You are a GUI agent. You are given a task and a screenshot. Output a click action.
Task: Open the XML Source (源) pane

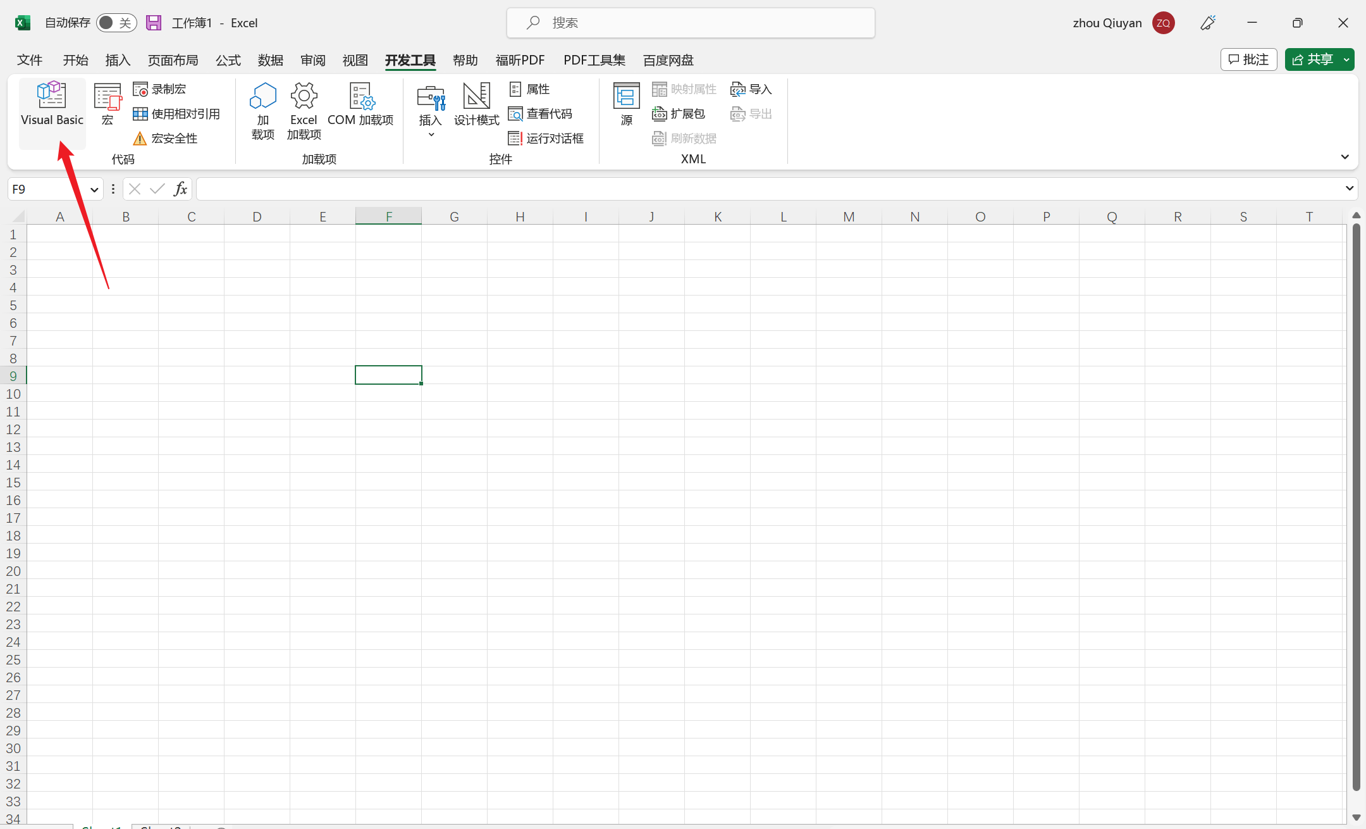coord(626,104)
